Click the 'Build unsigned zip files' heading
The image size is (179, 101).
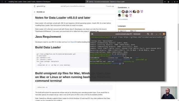tap(73, 77)
